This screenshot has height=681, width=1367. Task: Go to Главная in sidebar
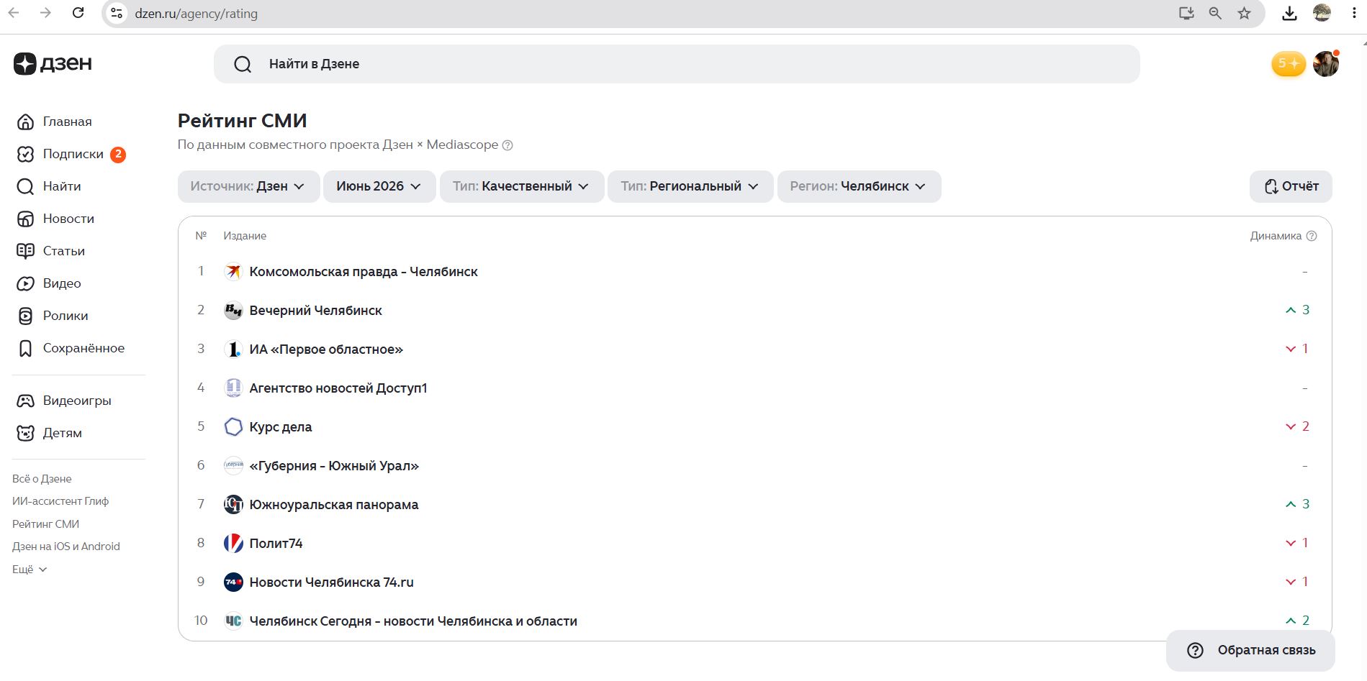pyautogui.click(x=68, y=122)
